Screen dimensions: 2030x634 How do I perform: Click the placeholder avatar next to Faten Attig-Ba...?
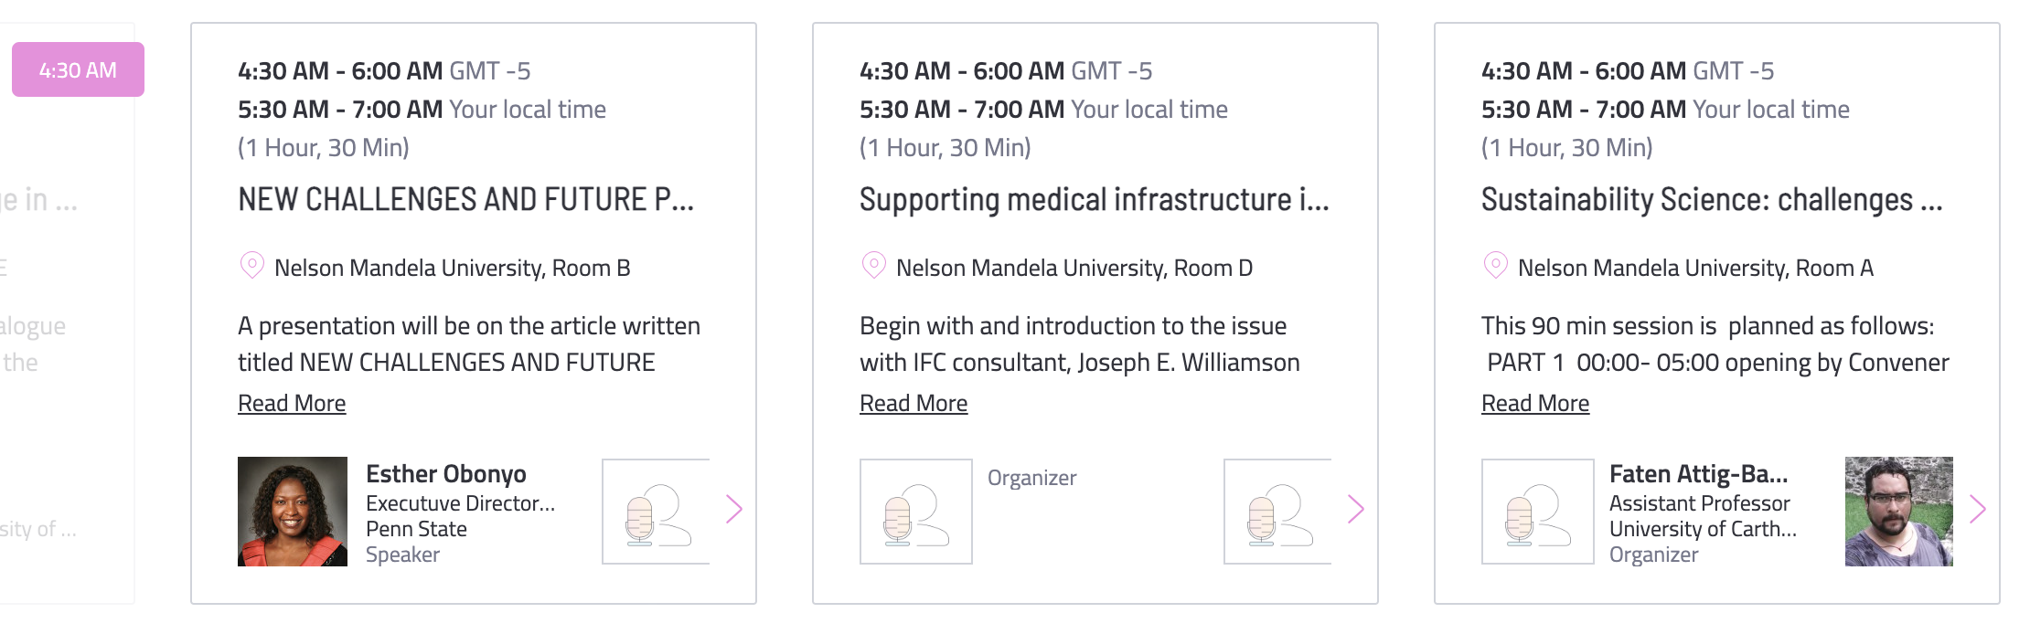[1538, 512]
